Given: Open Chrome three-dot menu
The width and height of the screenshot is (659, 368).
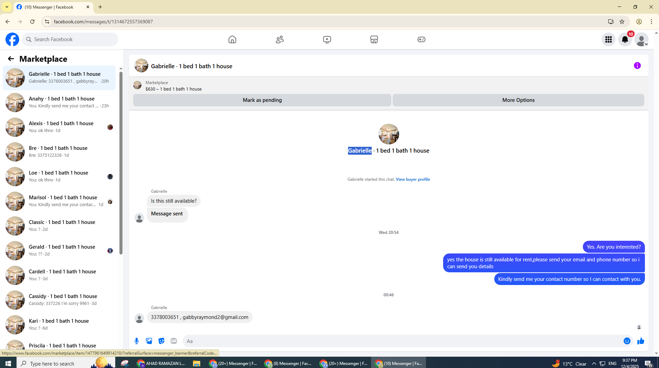Looking at the screenshot, I should click(x=651, y=22).
